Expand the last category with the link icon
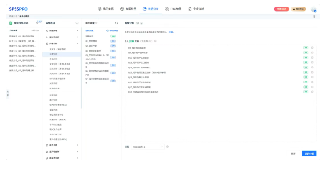The width and height of the screenshot is (323, 178). click(62, 158)
